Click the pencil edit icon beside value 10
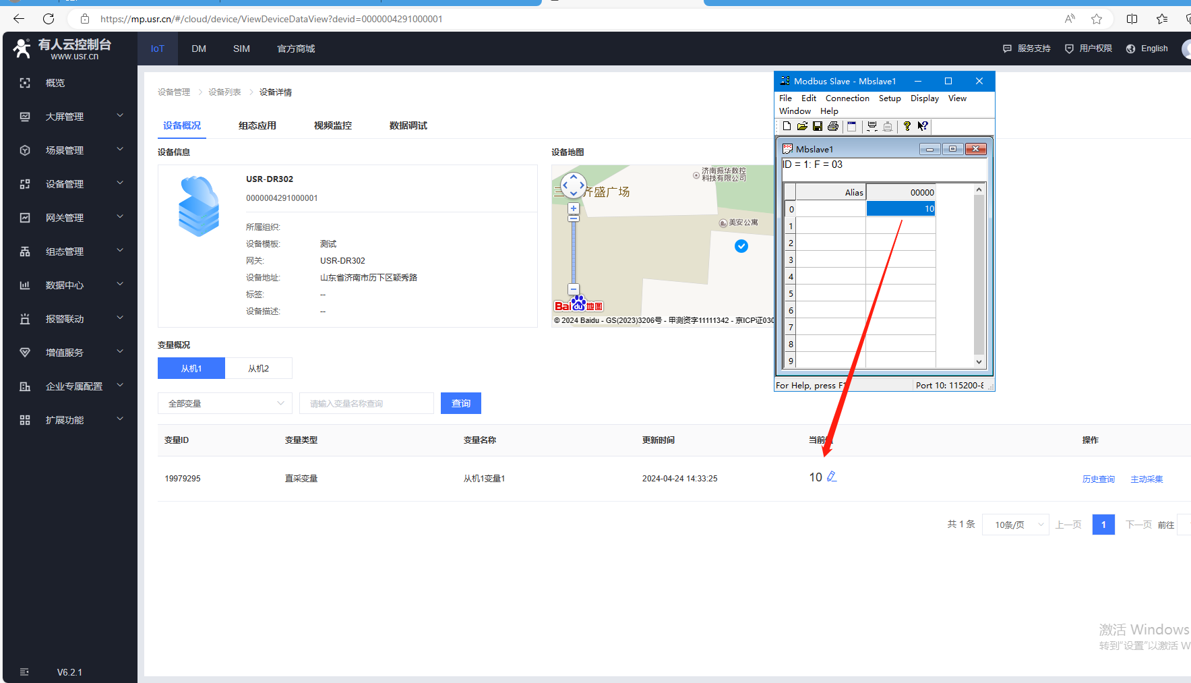The image size is (1191, 683). pos(832,477)
